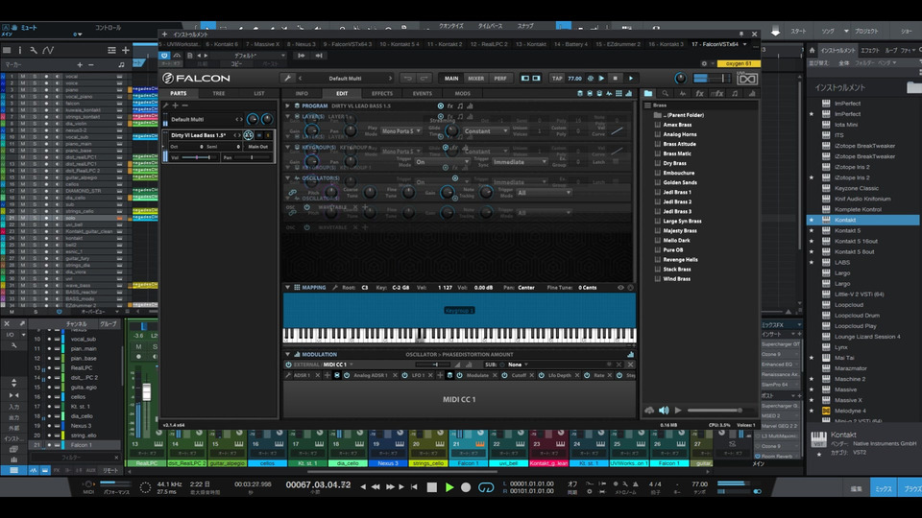This screenshot has width=922, height=518.
Task: Select Jedi Brass 1 preset
Action: point(677,192)
